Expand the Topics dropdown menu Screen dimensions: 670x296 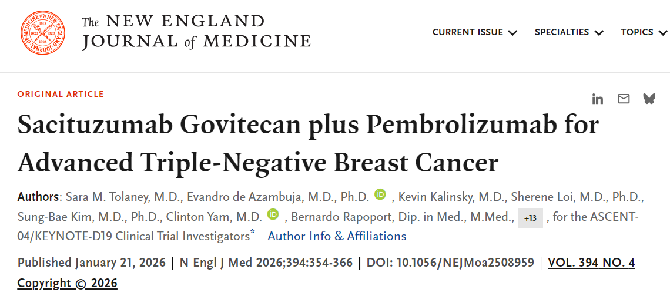tap(645, 32)
